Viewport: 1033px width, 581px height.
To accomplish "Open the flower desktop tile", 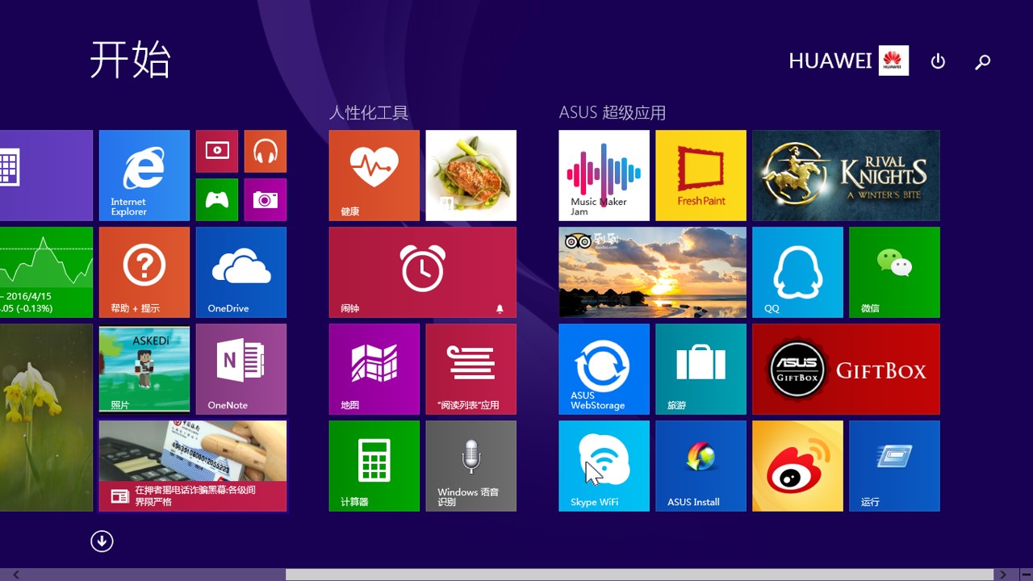I will click(x=46, y=417).
